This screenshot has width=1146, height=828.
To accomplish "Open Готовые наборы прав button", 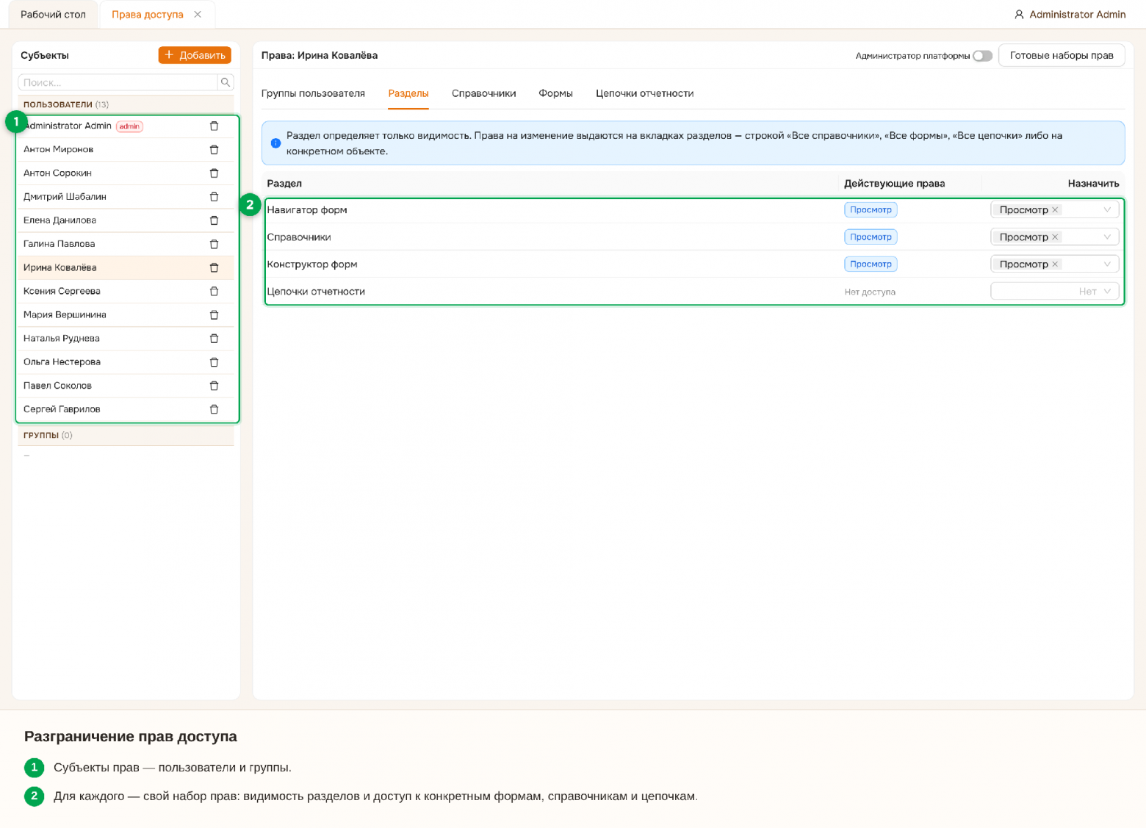I will [1062, 55].
